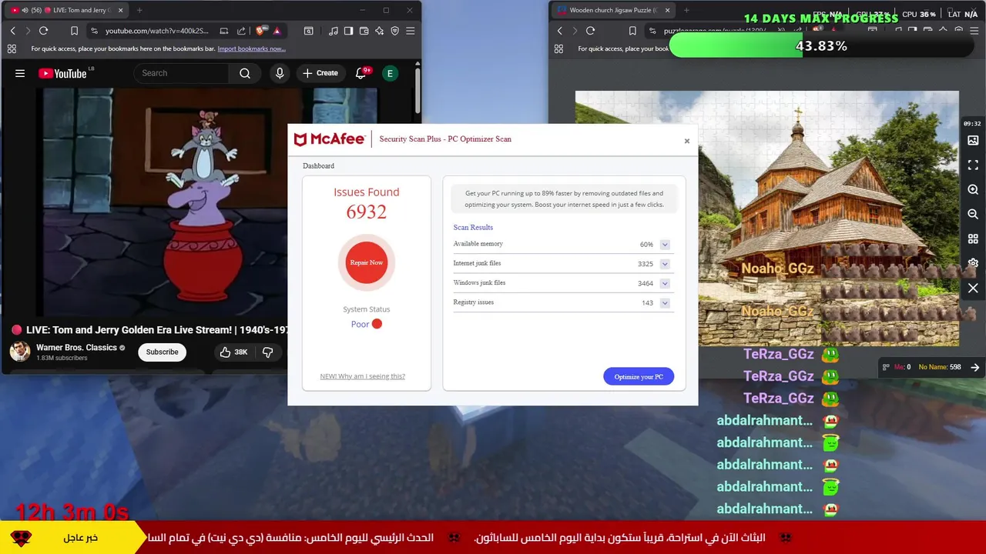986x554 pixels.
Task: Open the puzzle pieces grid icon
Action: point(973,239)
